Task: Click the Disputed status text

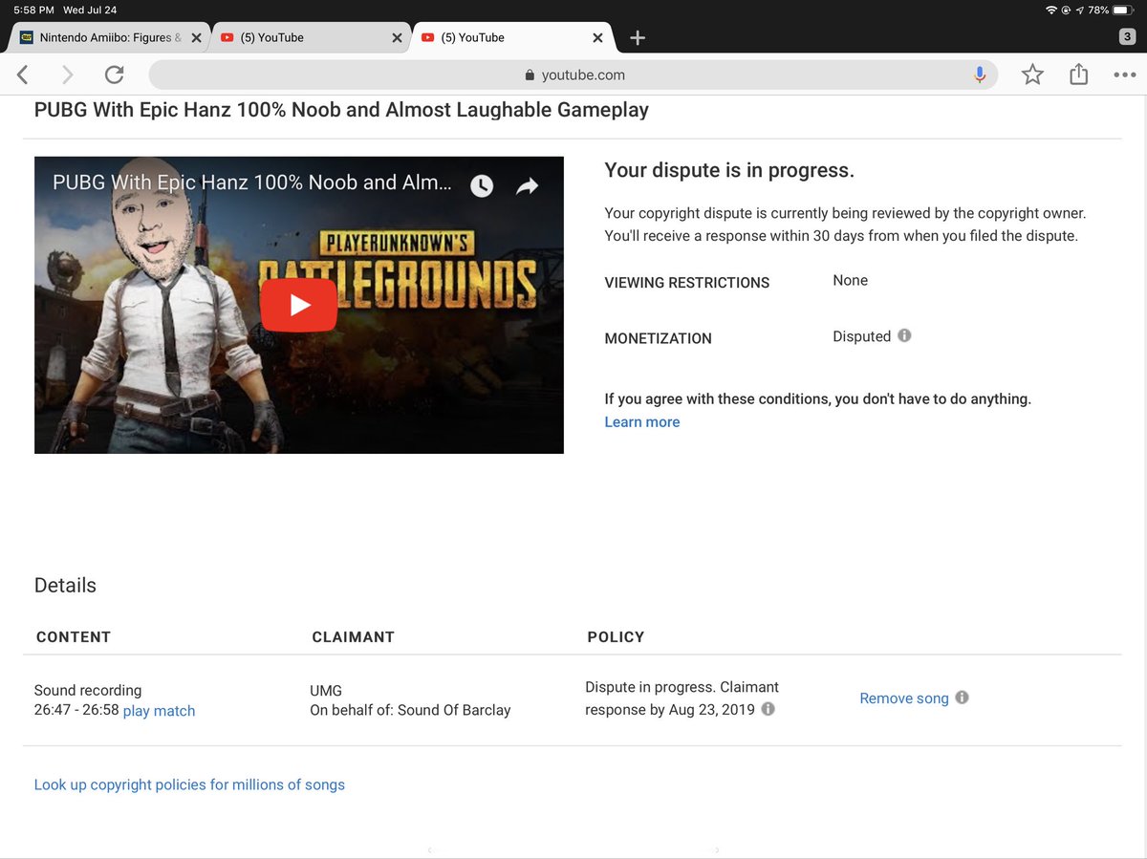Action: (861, 336)
